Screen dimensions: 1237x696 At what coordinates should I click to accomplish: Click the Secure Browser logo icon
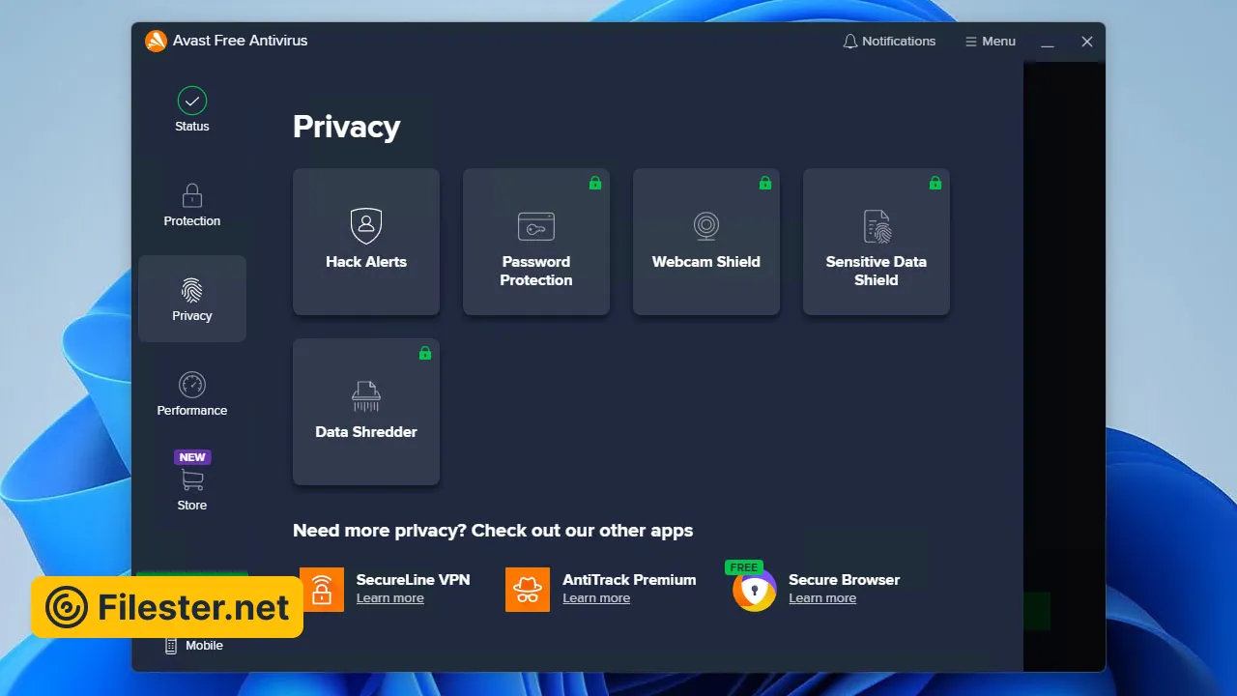pyautogui.click(x=754, y=590)
